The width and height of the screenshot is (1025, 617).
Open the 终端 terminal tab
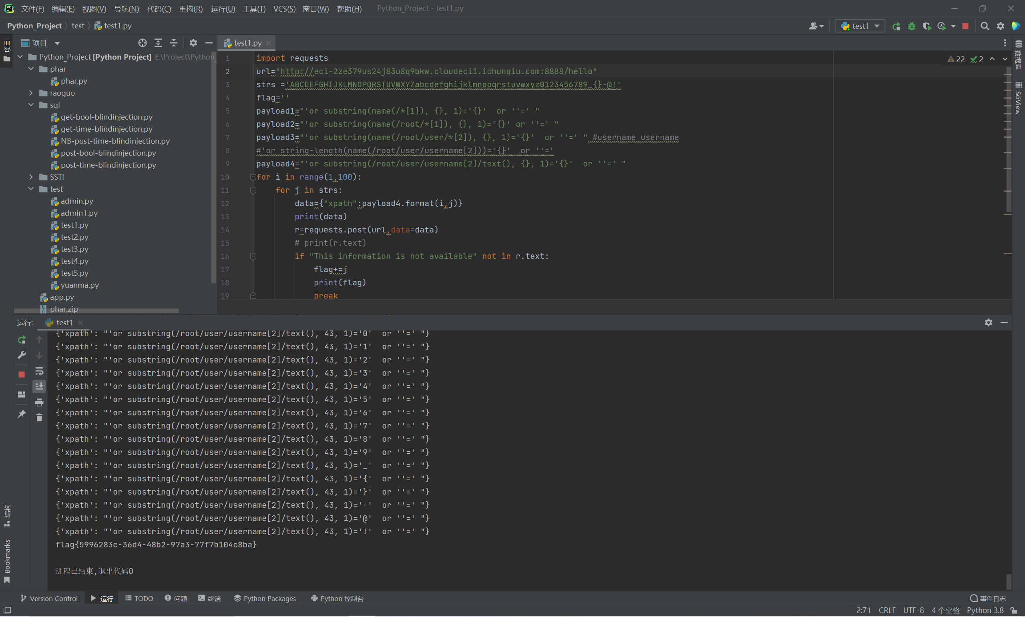click(209, 599)
